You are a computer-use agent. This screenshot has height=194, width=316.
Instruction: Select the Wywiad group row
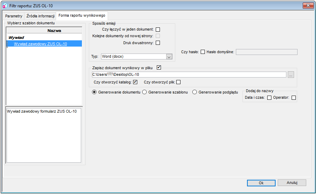click(44, 38)
